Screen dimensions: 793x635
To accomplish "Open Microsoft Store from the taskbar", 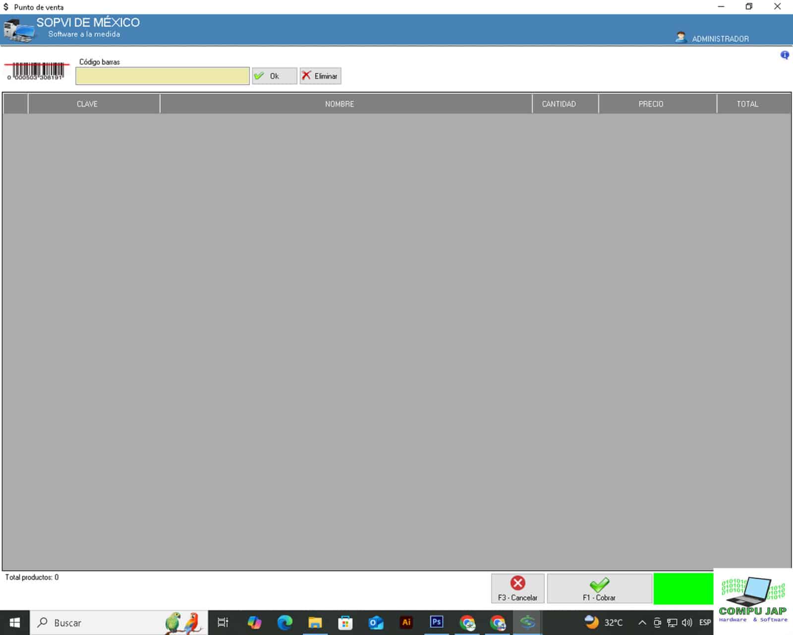I will (345, 622).
